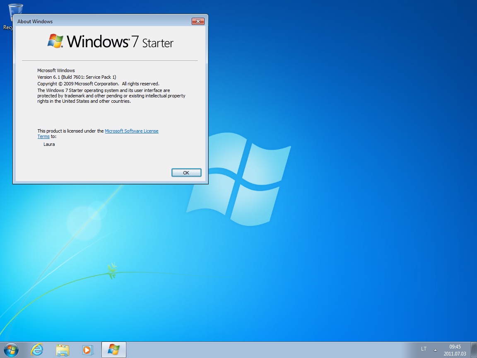
Task: Click the Version 6.1 build text
Action: 77,77
